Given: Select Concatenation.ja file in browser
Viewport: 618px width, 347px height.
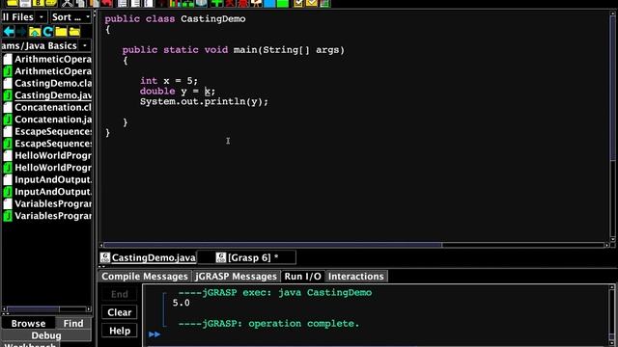Looking at the screenshot, I should click(47, 120).
